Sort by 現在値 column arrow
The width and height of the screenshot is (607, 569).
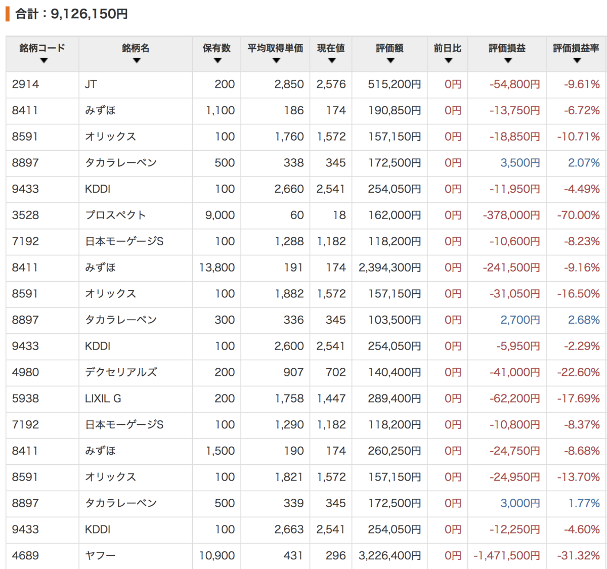coord(331,61)
